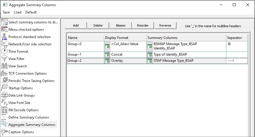Open TCP Connection Options page

click(x=28, y=73)
